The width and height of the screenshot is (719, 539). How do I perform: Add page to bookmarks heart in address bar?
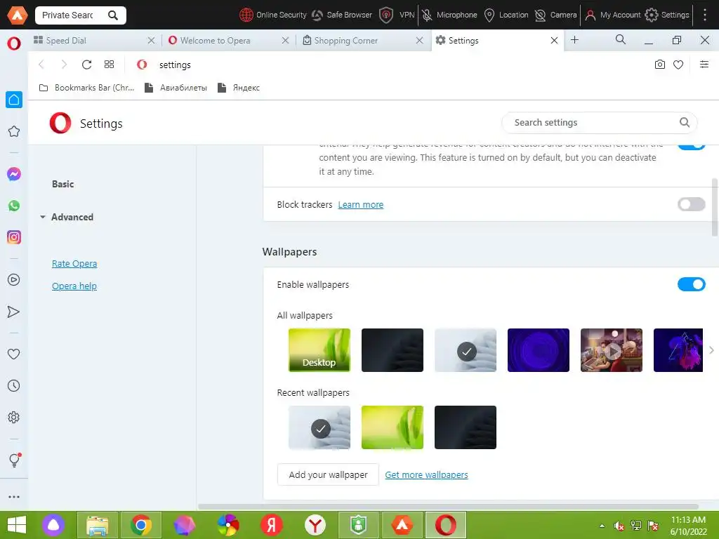click(678, 65)
